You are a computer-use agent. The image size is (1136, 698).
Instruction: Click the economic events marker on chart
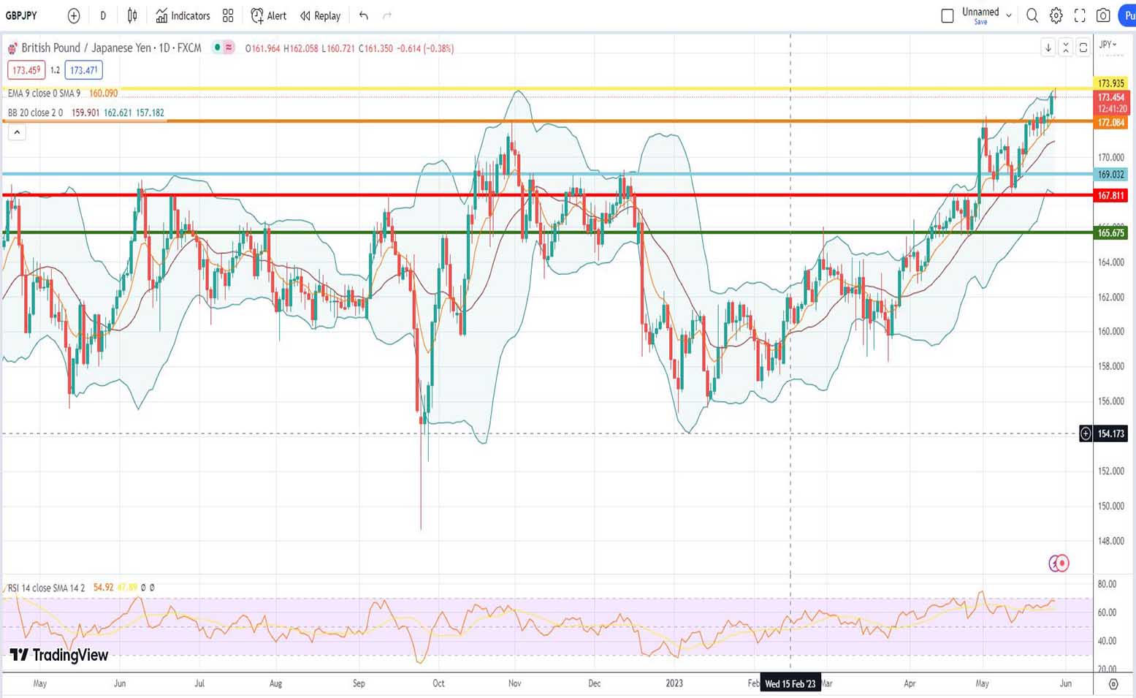(x=1059, y=563)
